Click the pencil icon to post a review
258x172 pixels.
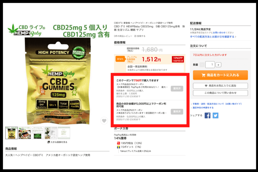click(135, 36)
